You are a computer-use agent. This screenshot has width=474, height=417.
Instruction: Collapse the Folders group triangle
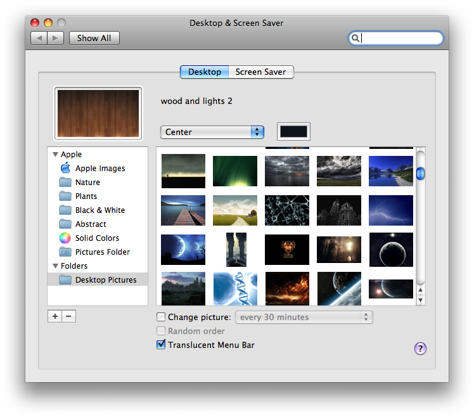(55, 266)
